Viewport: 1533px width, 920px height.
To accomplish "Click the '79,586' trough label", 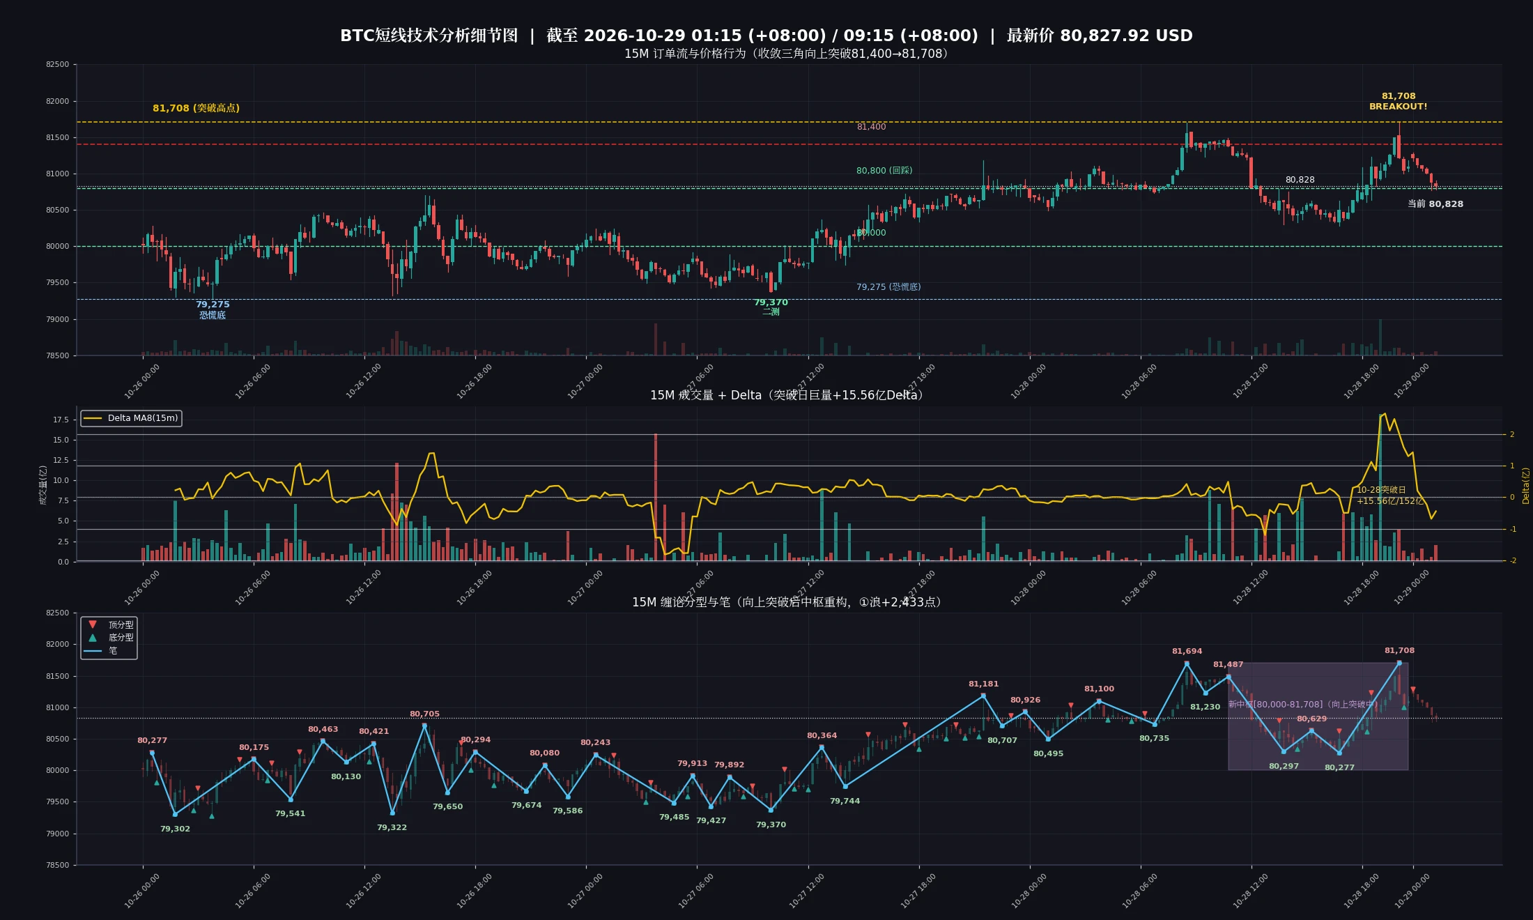I will coord(567,811).
